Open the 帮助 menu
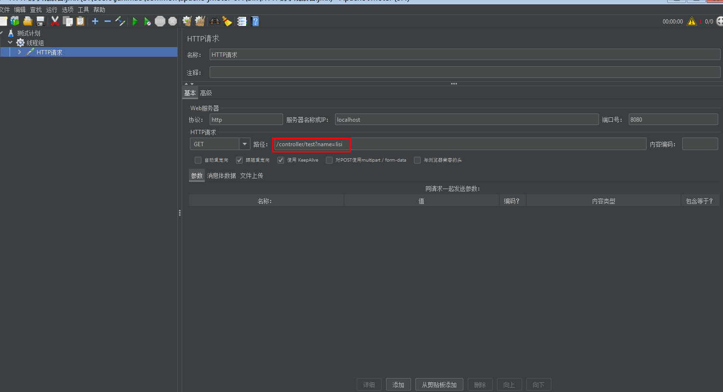The width and height of the screenshot is (723, 392). pyautogui.click(x=99, y=10)
